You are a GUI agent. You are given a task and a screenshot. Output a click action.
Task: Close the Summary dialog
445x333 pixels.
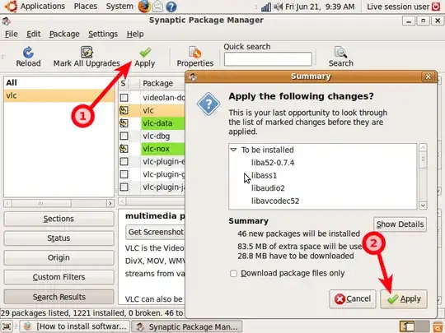click(x=428, y=76)
